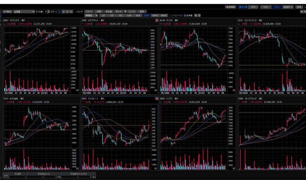Click the magnifier zoom icon beside 出来高 checkbox
This screenshot has height=180, width=306.
click(196, 15)
